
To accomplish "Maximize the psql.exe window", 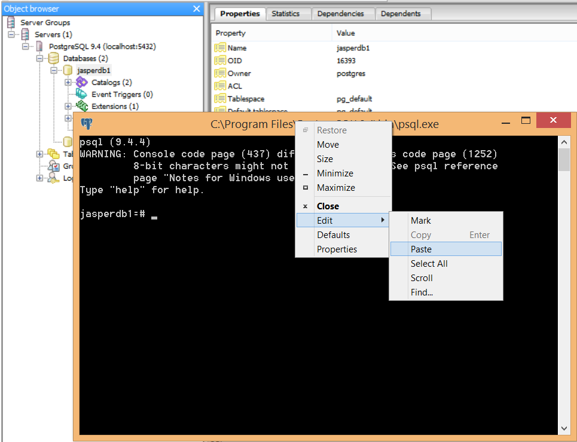I will tap(526, 120).
